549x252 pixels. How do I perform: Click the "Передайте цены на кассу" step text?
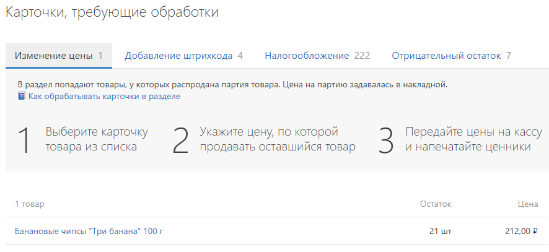[474, 139]
